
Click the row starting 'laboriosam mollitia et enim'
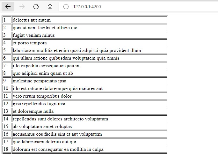77,50
